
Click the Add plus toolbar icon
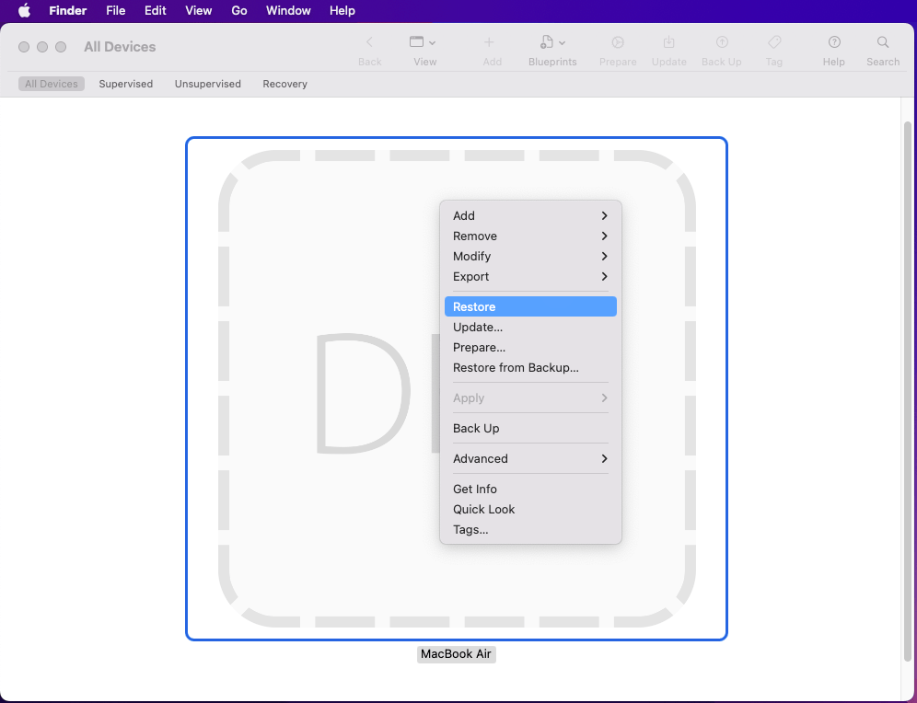[x=489, y=42]
